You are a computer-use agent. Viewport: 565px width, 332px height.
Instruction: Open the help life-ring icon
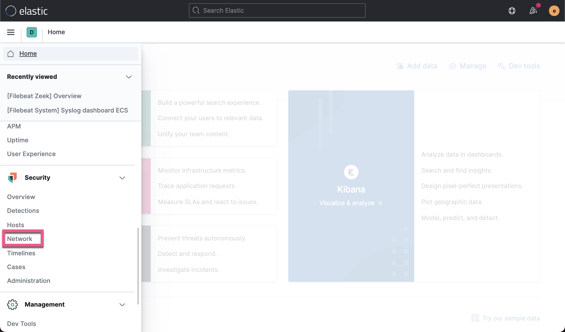512,10
